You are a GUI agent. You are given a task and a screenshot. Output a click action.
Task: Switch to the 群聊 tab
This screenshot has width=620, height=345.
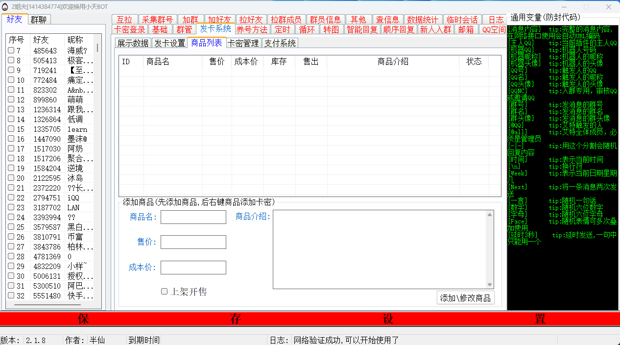pyautogui.click(x=39, y=20)
